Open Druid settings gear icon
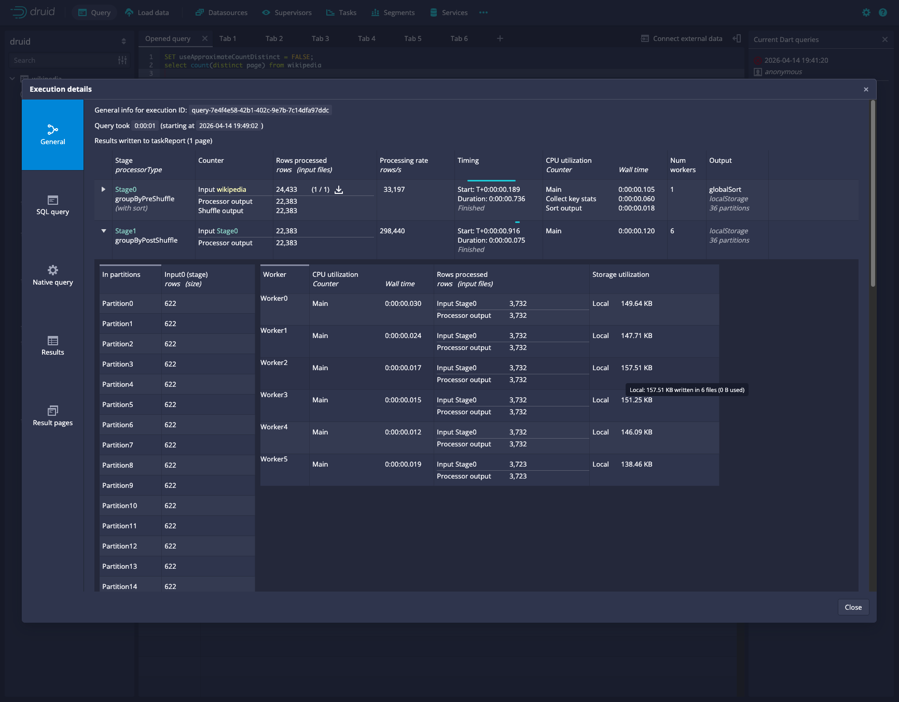 (x=866, y=12)
